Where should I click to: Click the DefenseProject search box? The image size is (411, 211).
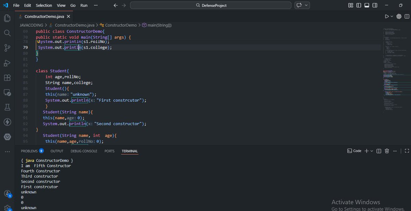click(211, 5)
